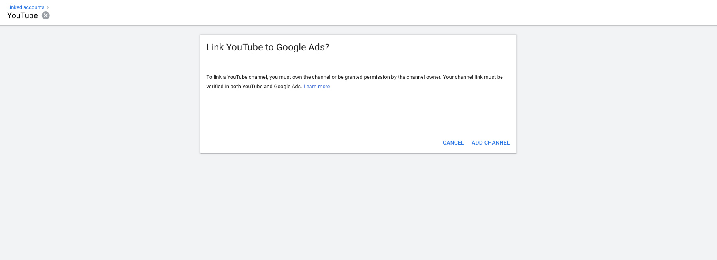Click the YouTube page title
717x260 pixels.
23,16
